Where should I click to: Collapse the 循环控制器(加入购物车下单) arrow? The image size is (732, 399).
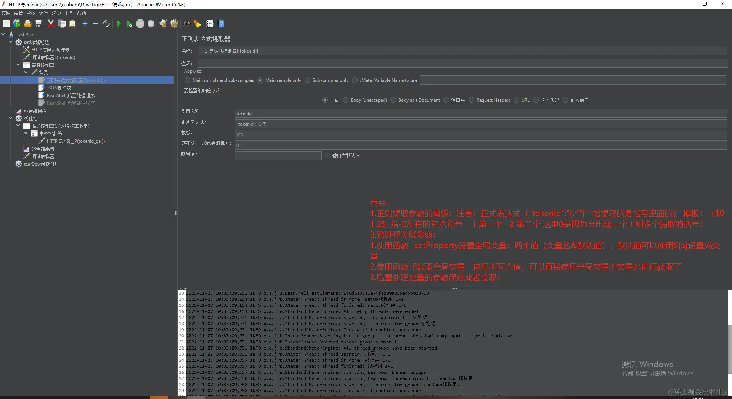click(18, 126)
